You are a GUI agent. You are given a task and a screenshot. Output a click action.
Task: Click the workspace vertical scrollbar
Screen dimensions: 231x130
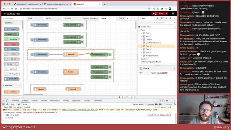click(x=136, y=25)
